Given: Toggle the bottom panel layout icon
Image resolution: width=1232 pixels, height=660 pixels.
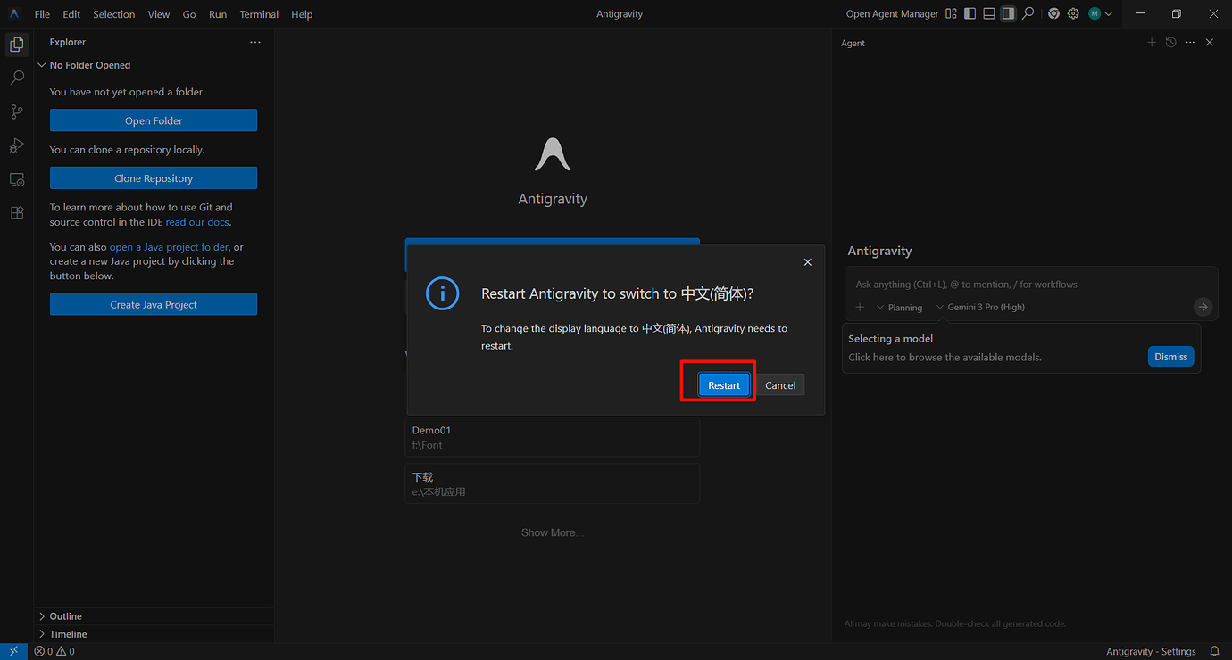Looking at the screenshot, I should tap(989, 13).
